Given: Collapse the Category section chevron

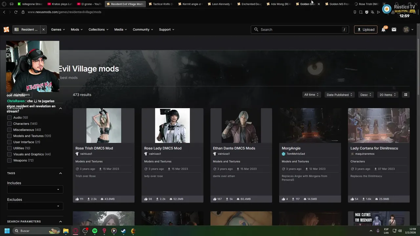Looking at the screenshot, I should coord(60,108).
